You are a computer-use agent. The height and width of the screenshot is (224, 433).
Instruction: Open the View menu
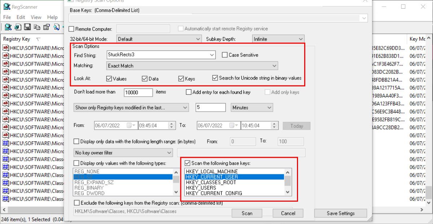tap(36, 17)
